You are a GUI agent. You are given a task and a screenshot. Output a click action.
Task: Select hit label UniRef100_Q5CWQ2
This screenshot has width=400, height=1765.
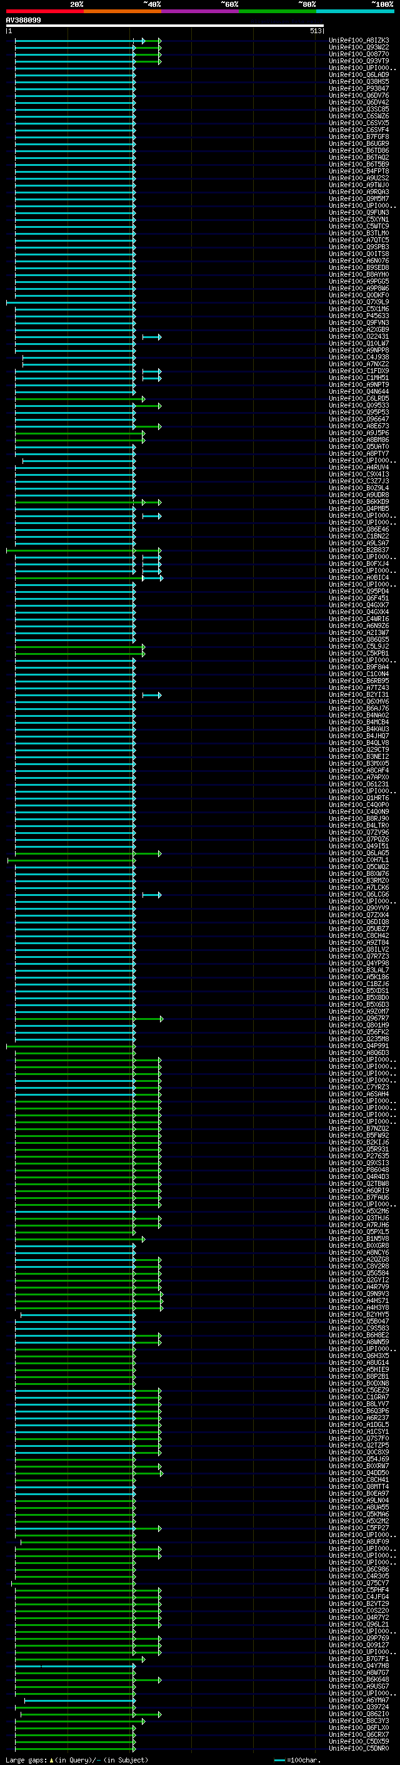coord(358,867)
